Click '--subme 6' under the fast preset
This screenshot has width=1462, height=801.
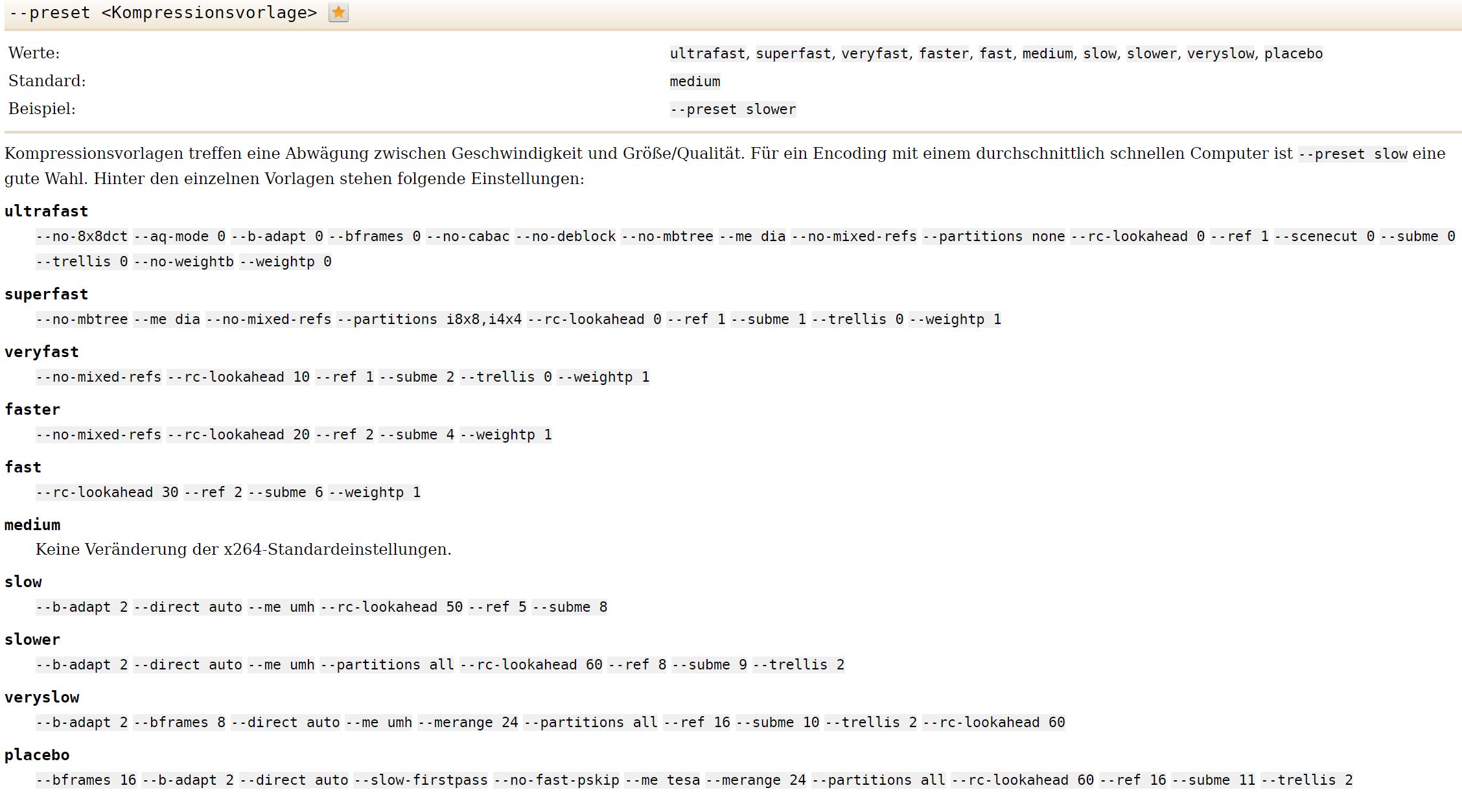point(285,493)
